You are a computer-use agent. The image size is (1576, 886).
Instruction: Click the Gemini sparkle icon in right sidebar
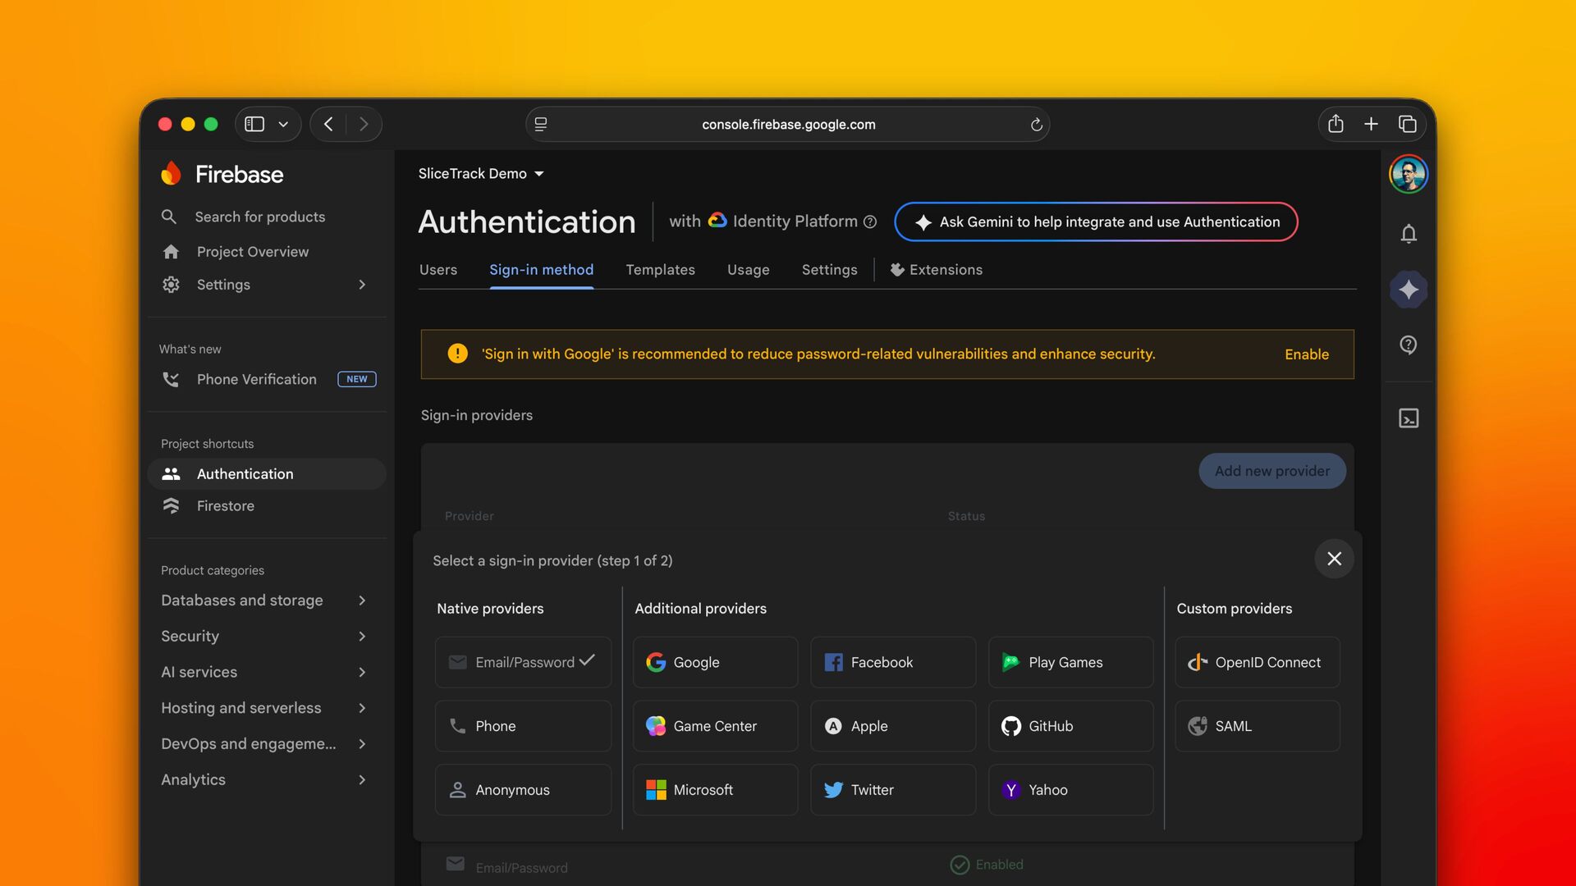click(1409, 290)
